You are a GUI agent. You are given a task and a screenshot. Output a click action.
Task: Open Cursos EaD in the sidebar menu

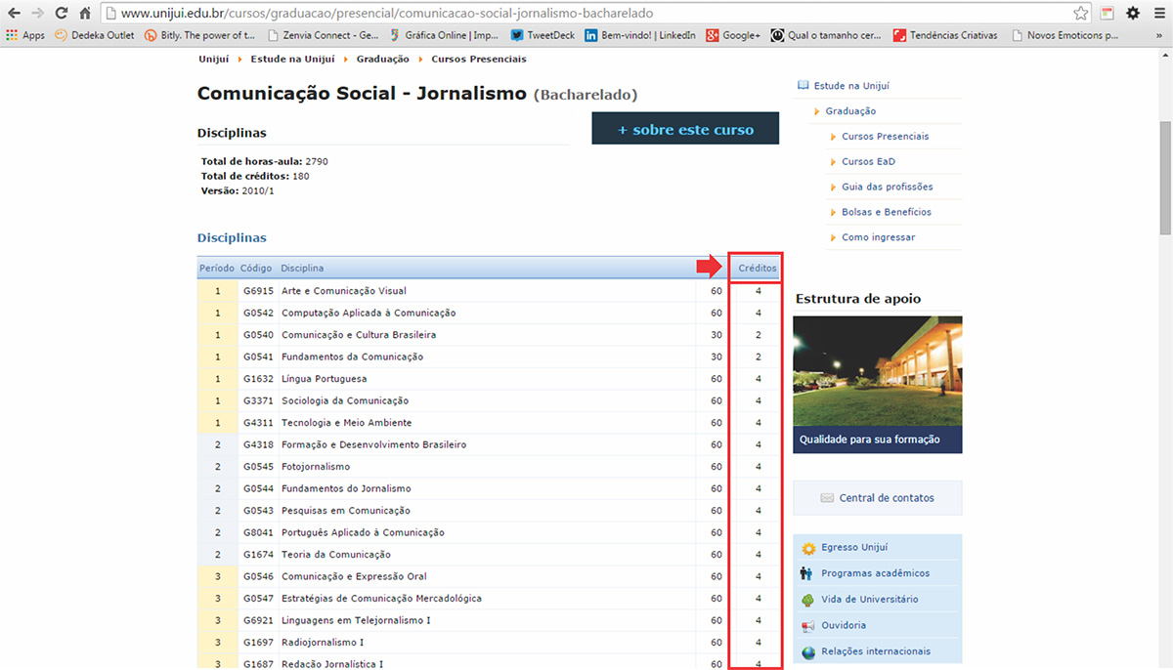point(868,162)
